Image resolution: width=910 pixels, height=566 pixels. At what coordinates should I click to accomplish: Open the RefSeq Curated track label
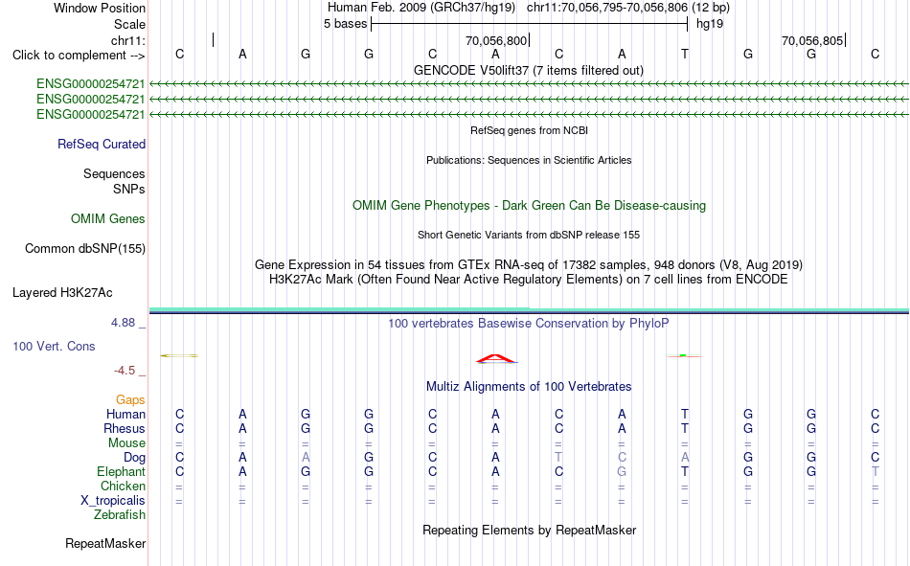point(102,144)
